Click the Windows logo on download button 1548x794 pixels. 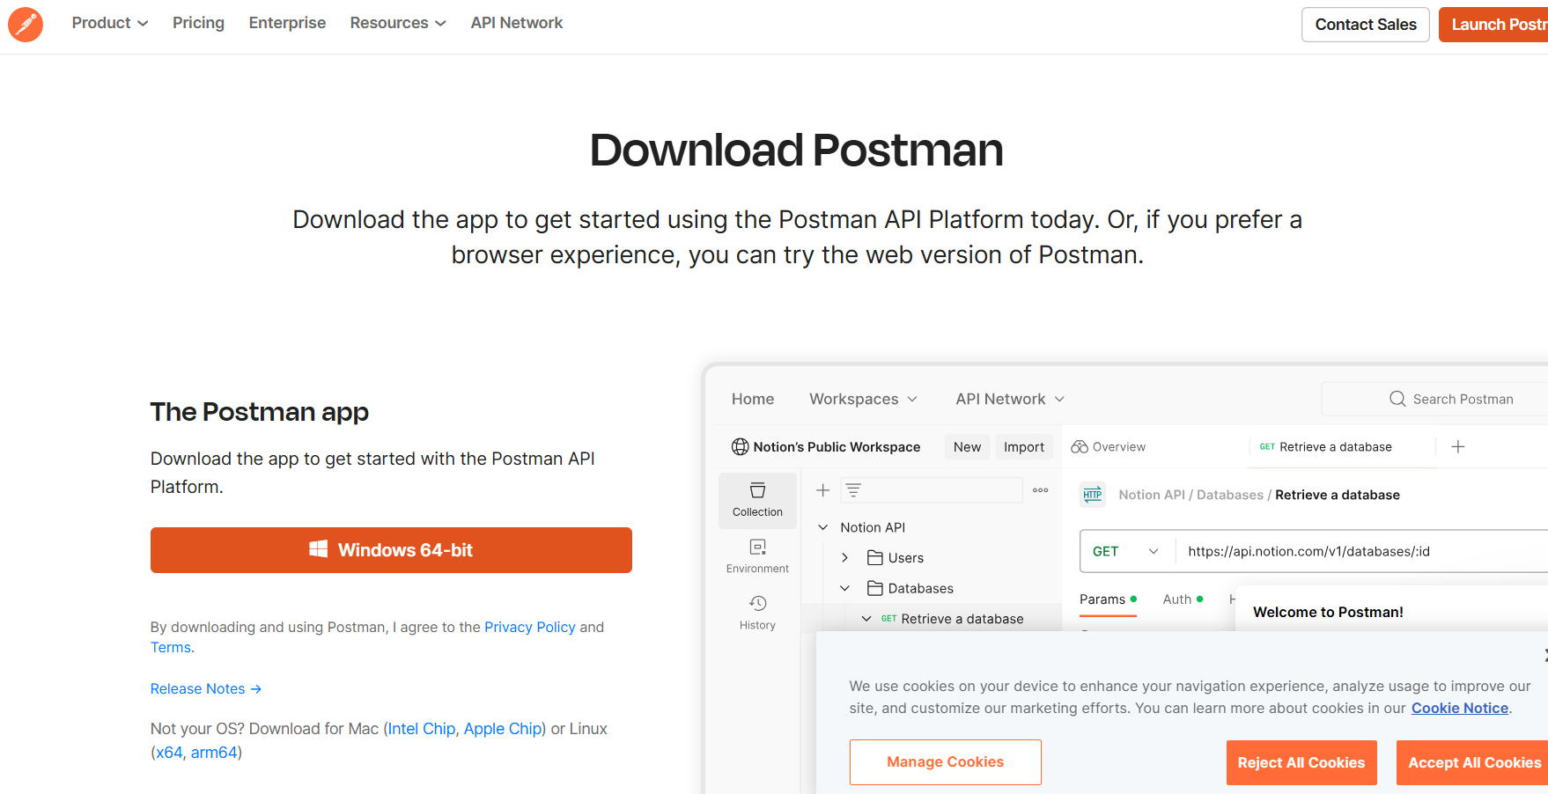tap(319, 549)
